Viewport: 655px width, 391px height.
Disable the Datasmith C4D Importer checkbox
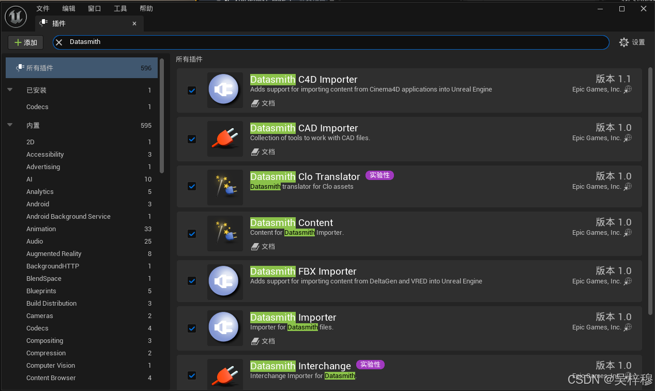click(x=192, y=91)
